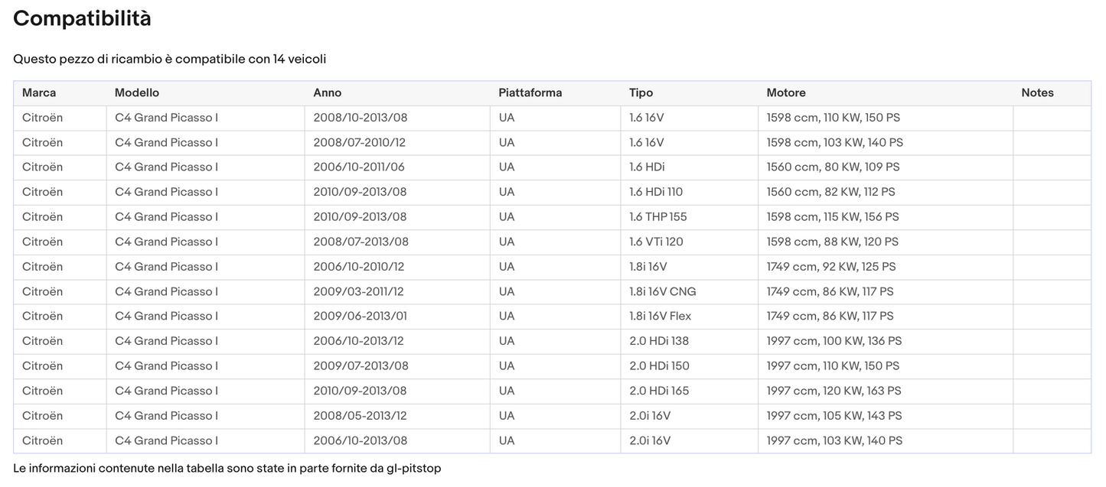Select the 1.6 THP 155 type cell

pyautogui.click(x=657, y=217)
